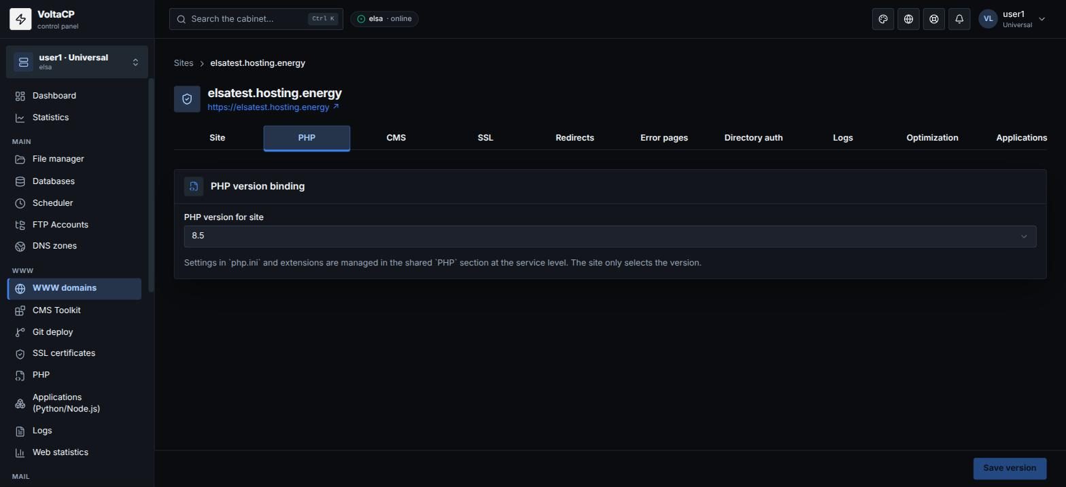1066x487 pixels.
Task: Switch to the Logs tab
Action: (x=843, y=138)
